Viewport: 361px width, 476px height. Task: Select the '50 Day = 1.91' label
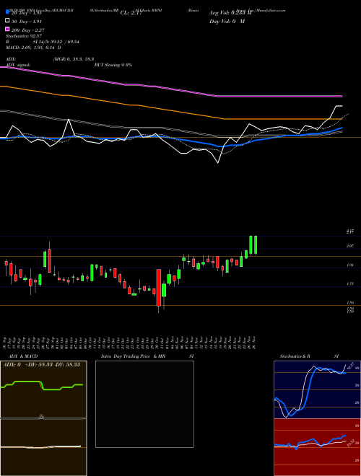coord(27,22)
